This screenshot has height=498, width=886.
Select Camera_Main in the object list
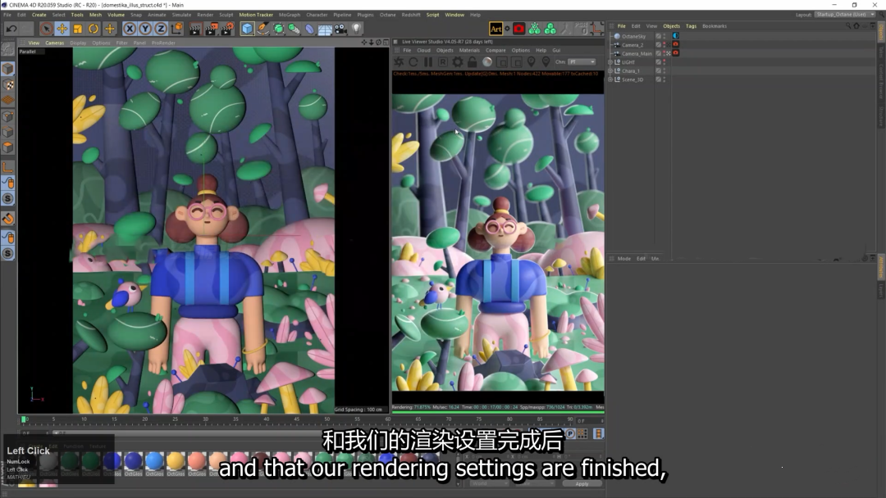point(637,53)
